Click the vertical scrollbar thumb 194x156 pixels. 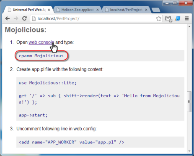[x=189, y=102]
